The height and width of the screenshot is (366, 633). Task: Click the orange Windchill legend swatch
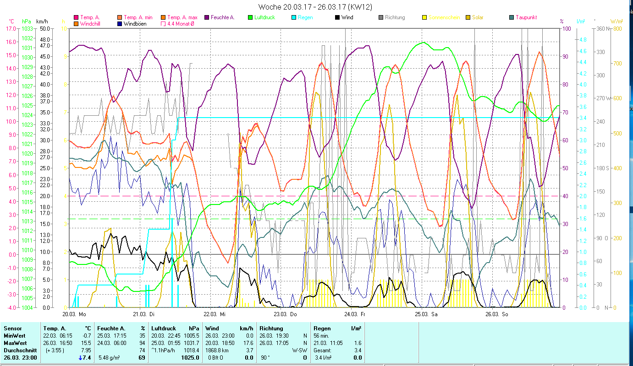76,23
